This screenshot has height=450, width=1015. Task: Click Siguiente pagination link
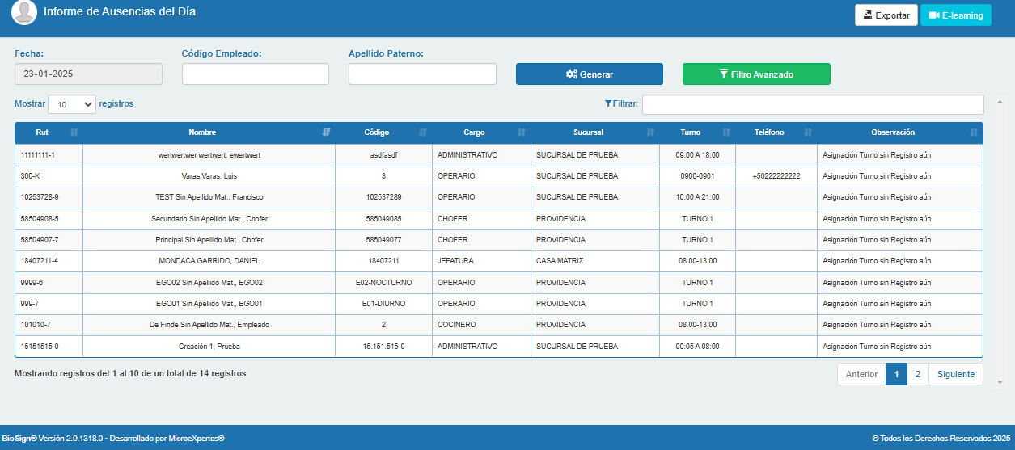956,374
